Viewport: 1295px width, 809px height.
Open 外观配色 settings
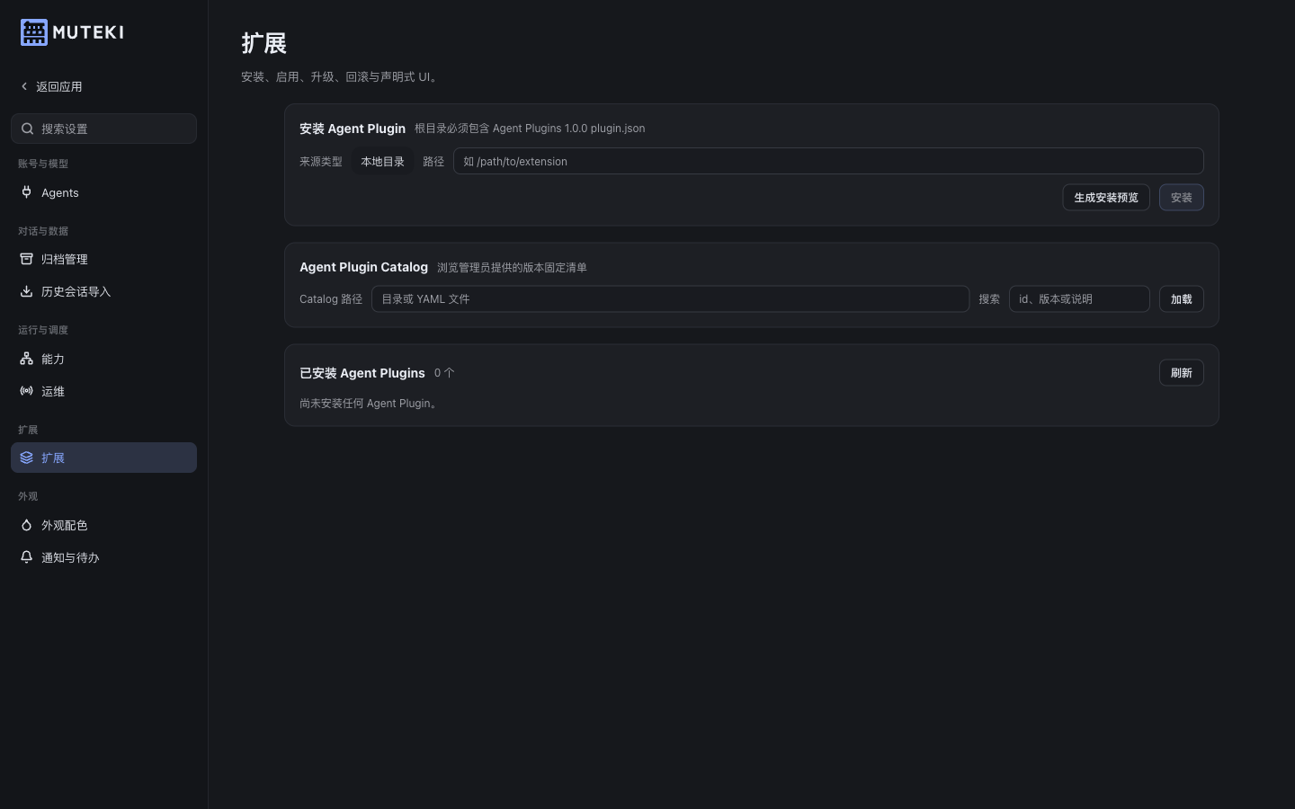pyautogui.click(x=103, y=525)
